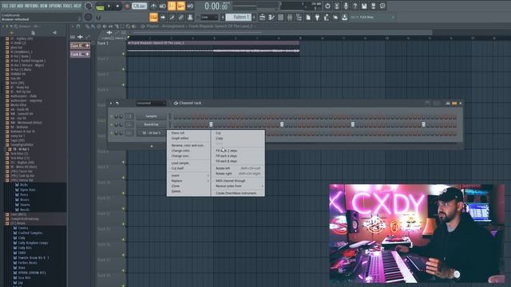
Task: Enable loop recording icon
Action: [x=190, y=6]
